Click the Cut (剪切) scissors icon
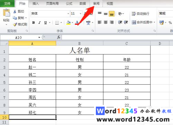This screenshot has height=125, width=173. point(15,11)
